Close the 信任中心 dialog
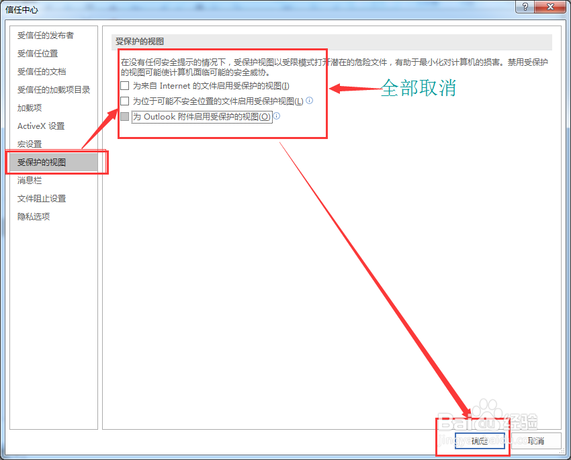This screenshot has height=460, width=571. click(x=550, y=7)
